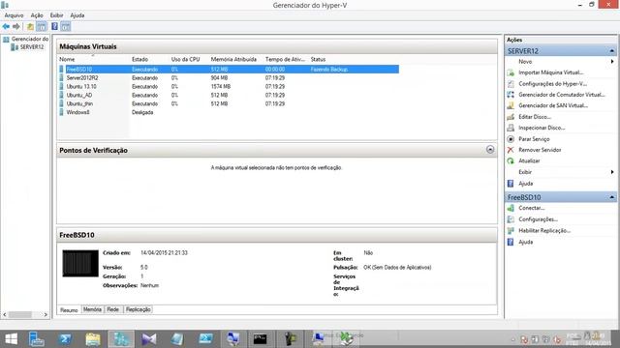Screen dimensions: 620x348
Task: Click the Up one level folder icon
Action: click(x=30, y=26)
